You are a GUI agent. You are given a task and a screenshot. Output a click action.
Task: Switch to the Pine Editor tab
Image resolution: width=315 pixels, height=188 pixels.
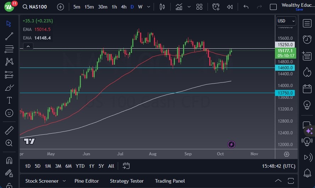click(x=87, y=181)
